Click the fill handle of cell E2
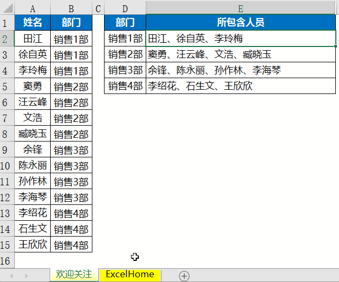Image resolution: width=339 pixels, height=282 pixels. pos(335,46)
